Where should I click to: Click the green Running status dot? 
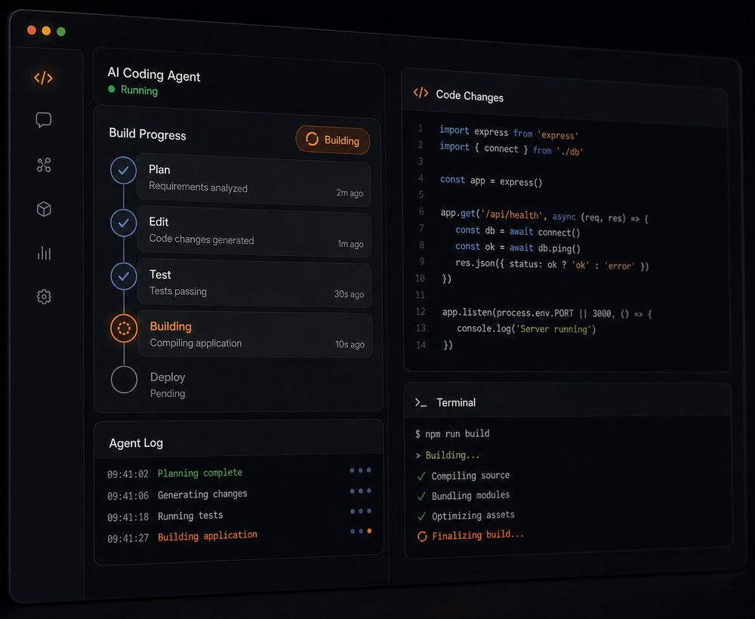click(112, 88)
